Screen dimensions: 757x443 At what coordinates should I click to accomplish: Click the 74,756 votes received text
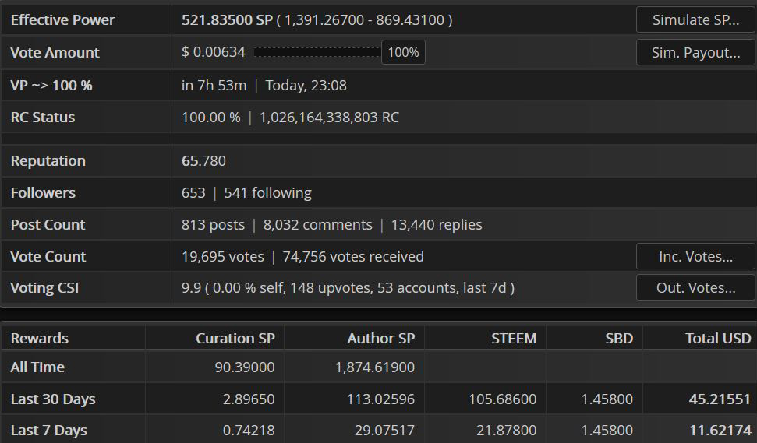[x=353, y=256]
